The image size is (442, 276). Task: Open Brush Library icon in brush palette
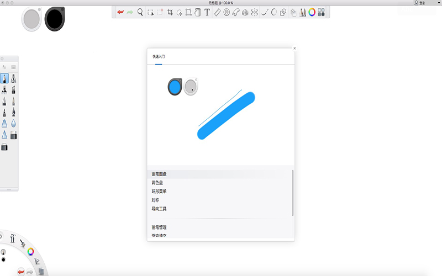pyautogui.click(x=13, y=67)
